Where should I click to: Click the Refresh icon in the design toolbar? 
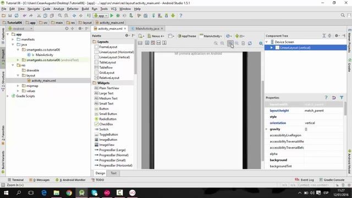coord(250,43)
